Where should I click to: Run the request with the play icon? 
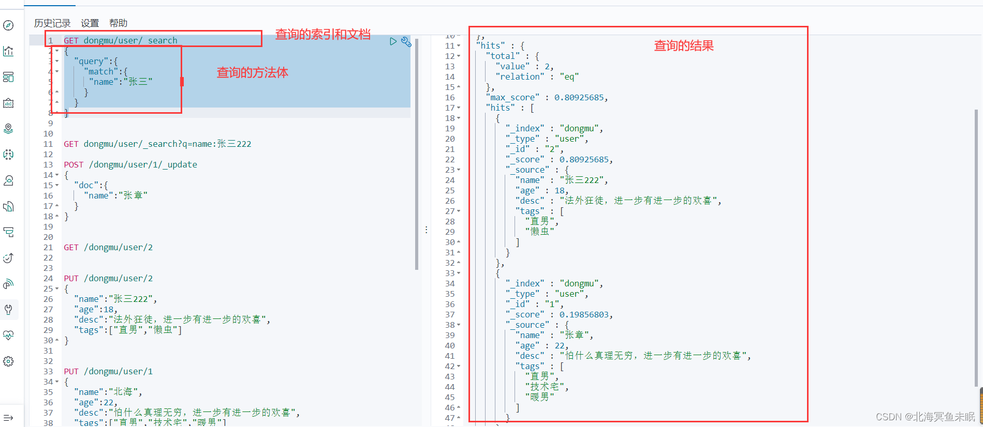tap(393, 41)
